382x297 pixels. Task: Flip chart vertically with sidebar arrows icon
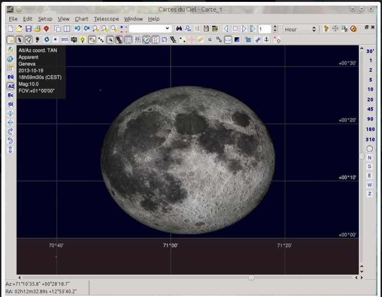tap(10, 123)
